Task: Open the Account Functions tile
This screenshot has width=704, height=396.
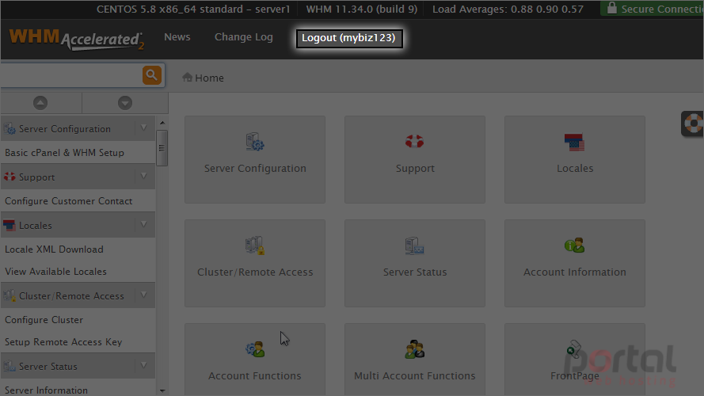Action: [x=255, y=360]
